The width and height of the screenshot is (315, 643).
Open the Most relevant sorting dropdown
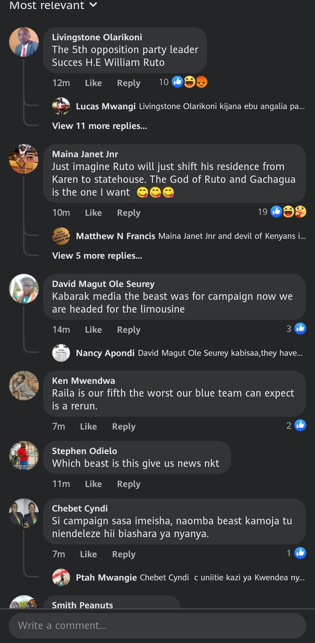pos(53,5)
